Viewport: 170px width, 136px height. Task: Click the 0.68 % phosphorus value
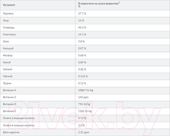click(x=83, y=55)
